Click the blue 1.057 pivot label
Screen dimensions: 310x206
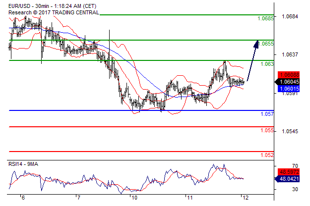click(x=267, y=114)
